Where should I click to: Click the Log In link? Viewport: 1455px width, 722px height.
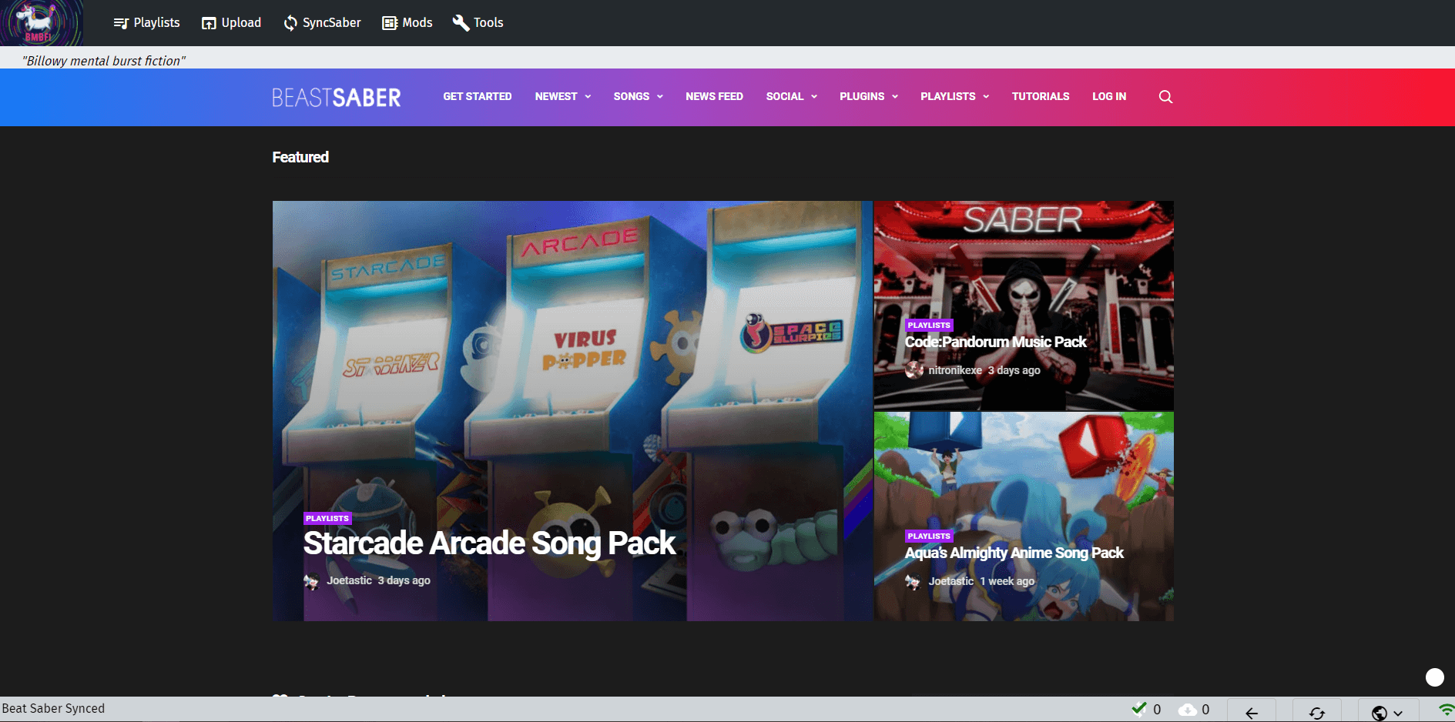1109,96
